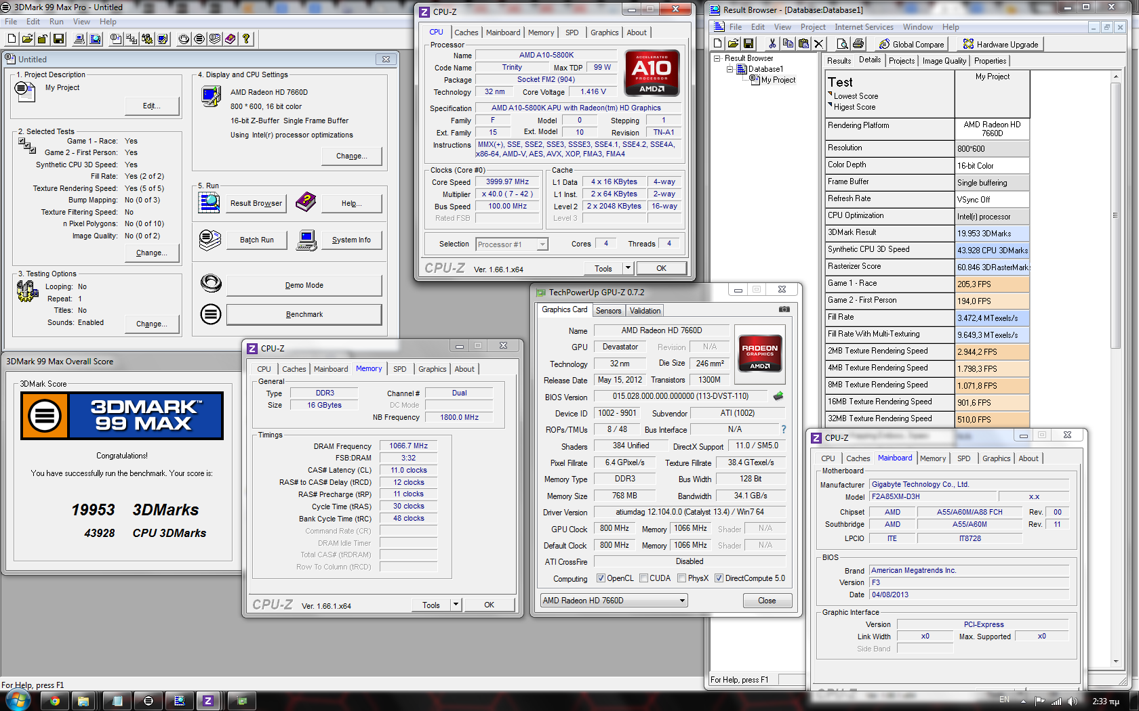Collapse Highest Score triangle in Test header

tap(830, 105)
